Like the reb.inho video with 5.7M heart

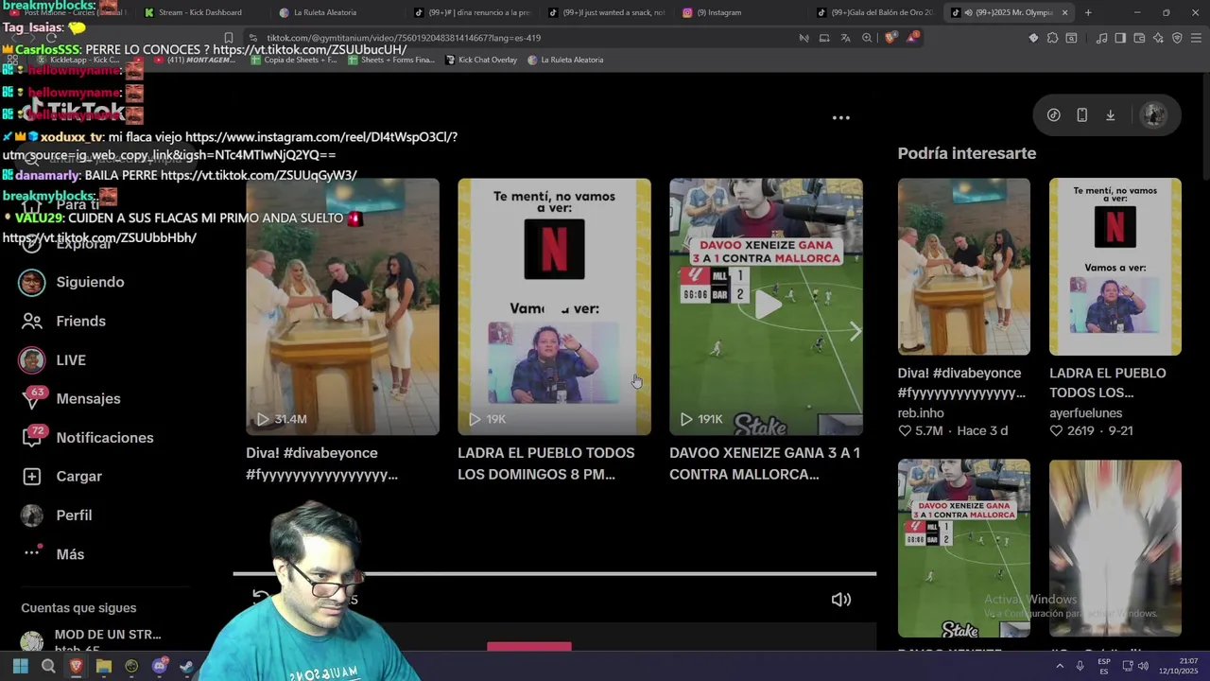[905, 431]
